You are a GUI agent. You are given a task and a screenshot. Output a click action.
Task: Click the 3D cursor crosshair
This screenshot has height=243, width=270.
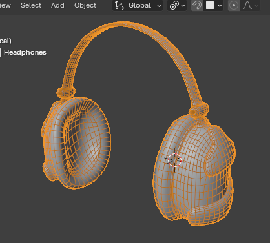(174, 160)
